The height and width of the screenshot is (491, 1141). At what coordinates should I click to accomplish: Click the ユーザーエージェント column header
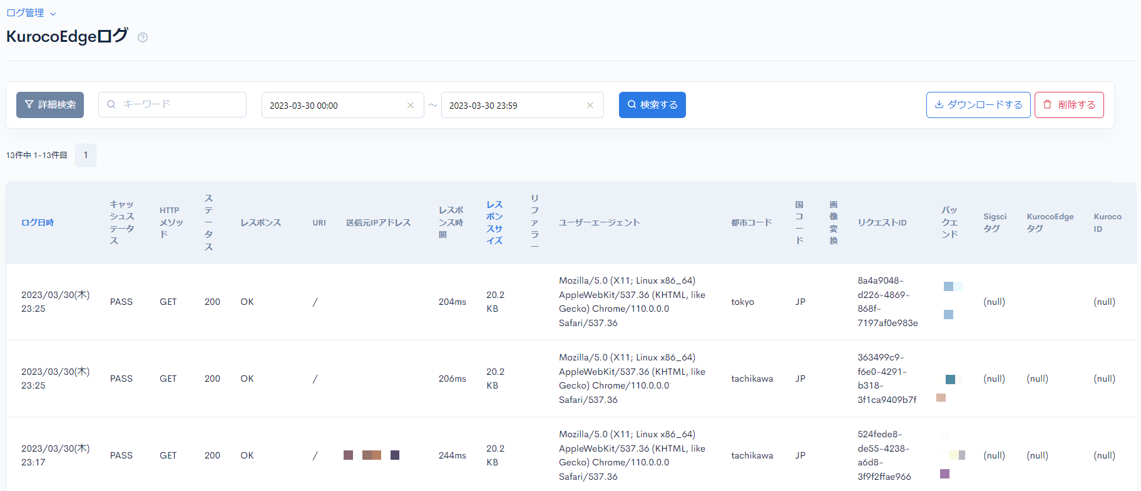(x=599, y=222)
